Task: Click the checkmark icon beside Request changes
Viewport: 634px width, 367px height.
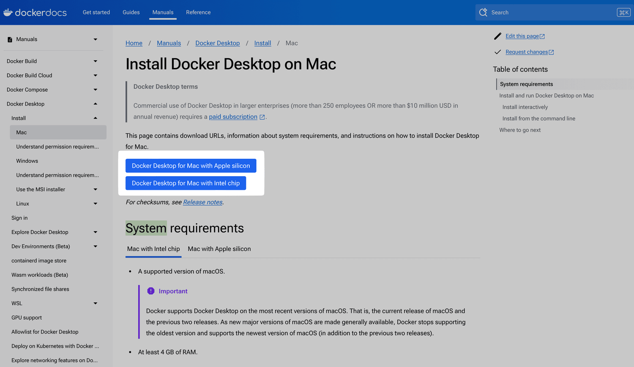Action: pyautogui.click(x=497, y=52)
